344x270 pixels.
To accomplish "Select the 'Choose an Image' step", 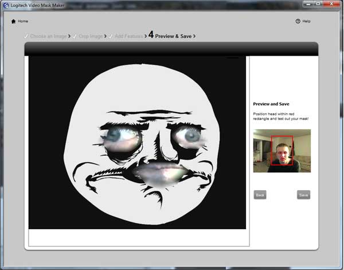I will 48,36.
